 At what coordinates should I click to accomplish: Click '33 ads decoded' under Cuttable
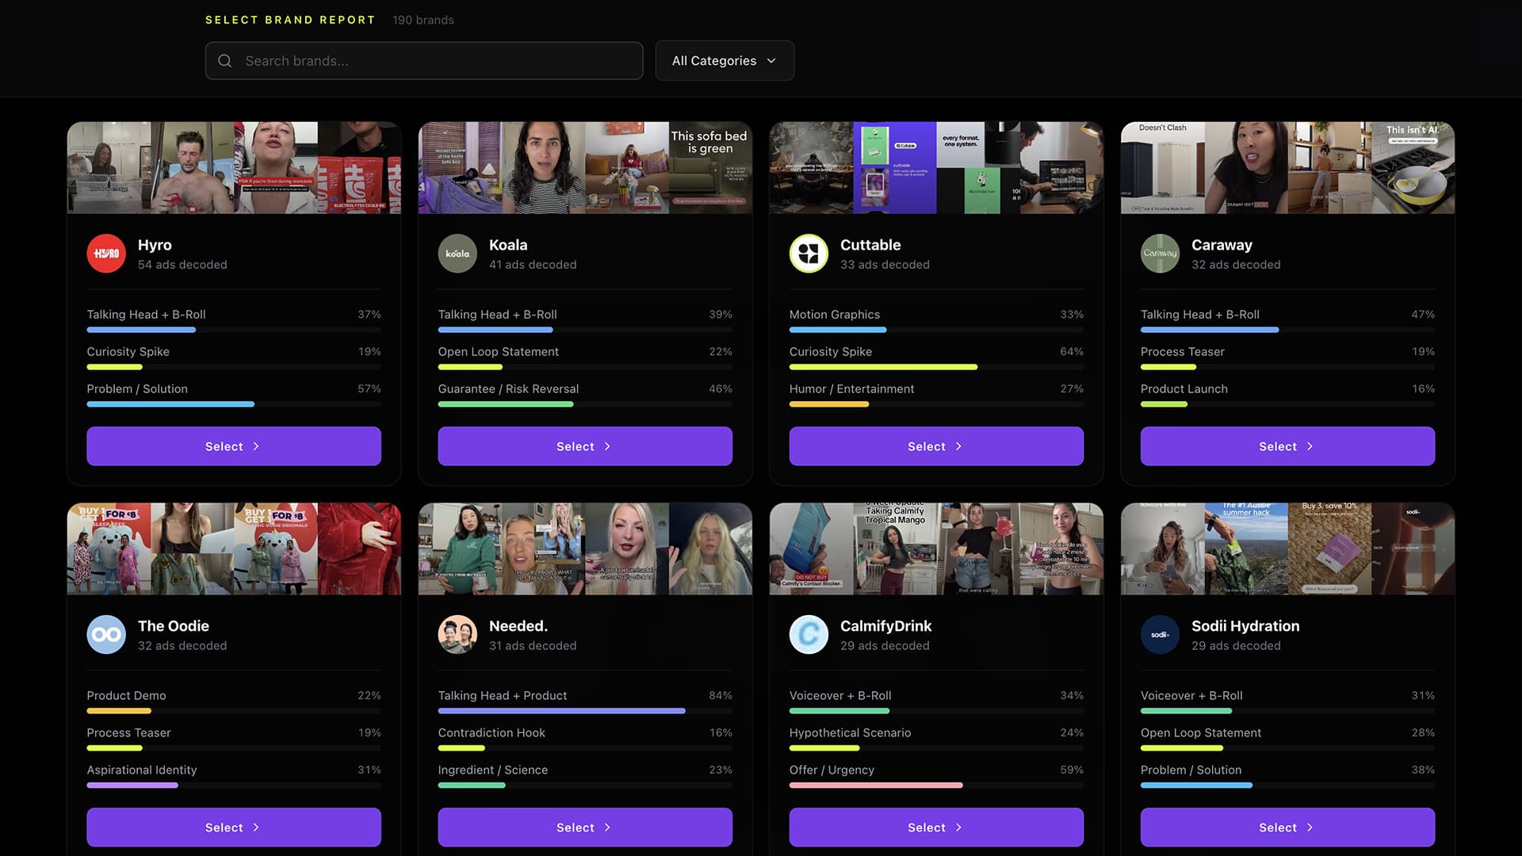pyautogui.click(x=885, y=265)
